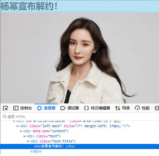Open the 性能 performance tab
Image resolution: width=159 pixels, height=156 pixels.
[x=142, y=108]
